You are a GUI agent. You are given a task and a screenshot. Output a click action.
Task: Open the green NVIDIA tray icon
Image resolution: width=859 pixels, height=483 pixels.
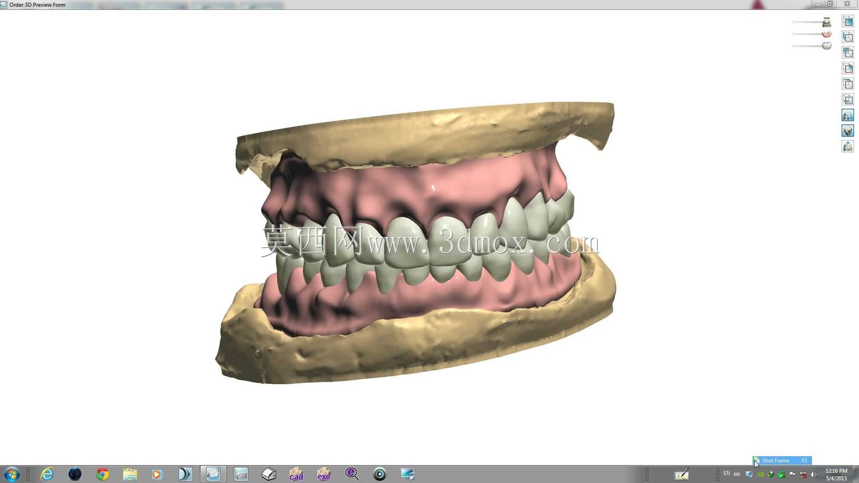[x=760, y=475]
